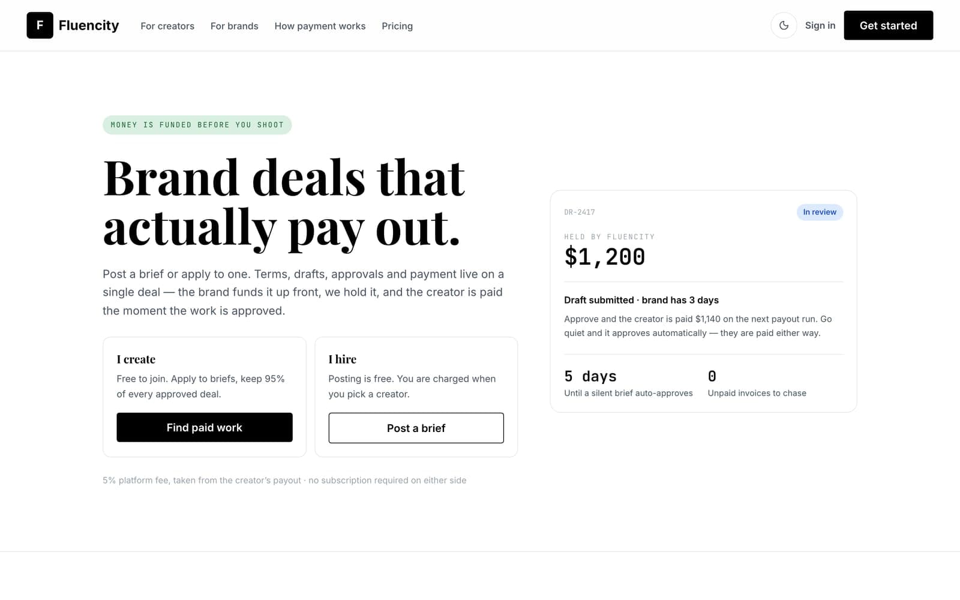This screenshot has width=960, height=600.
Task: Click the 0 unpaid invoices stat
Action: 712,376
